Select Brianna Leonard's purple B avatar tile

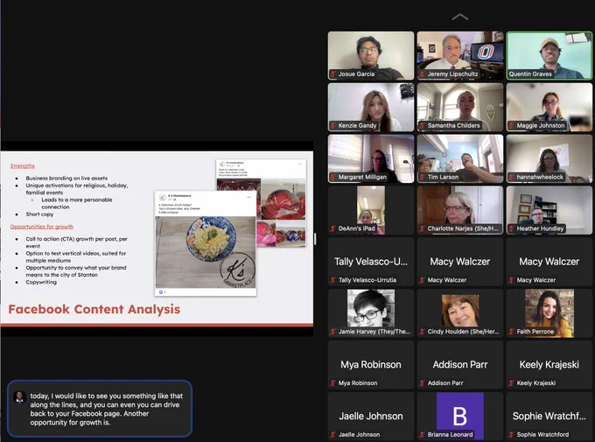pos(460,416)
